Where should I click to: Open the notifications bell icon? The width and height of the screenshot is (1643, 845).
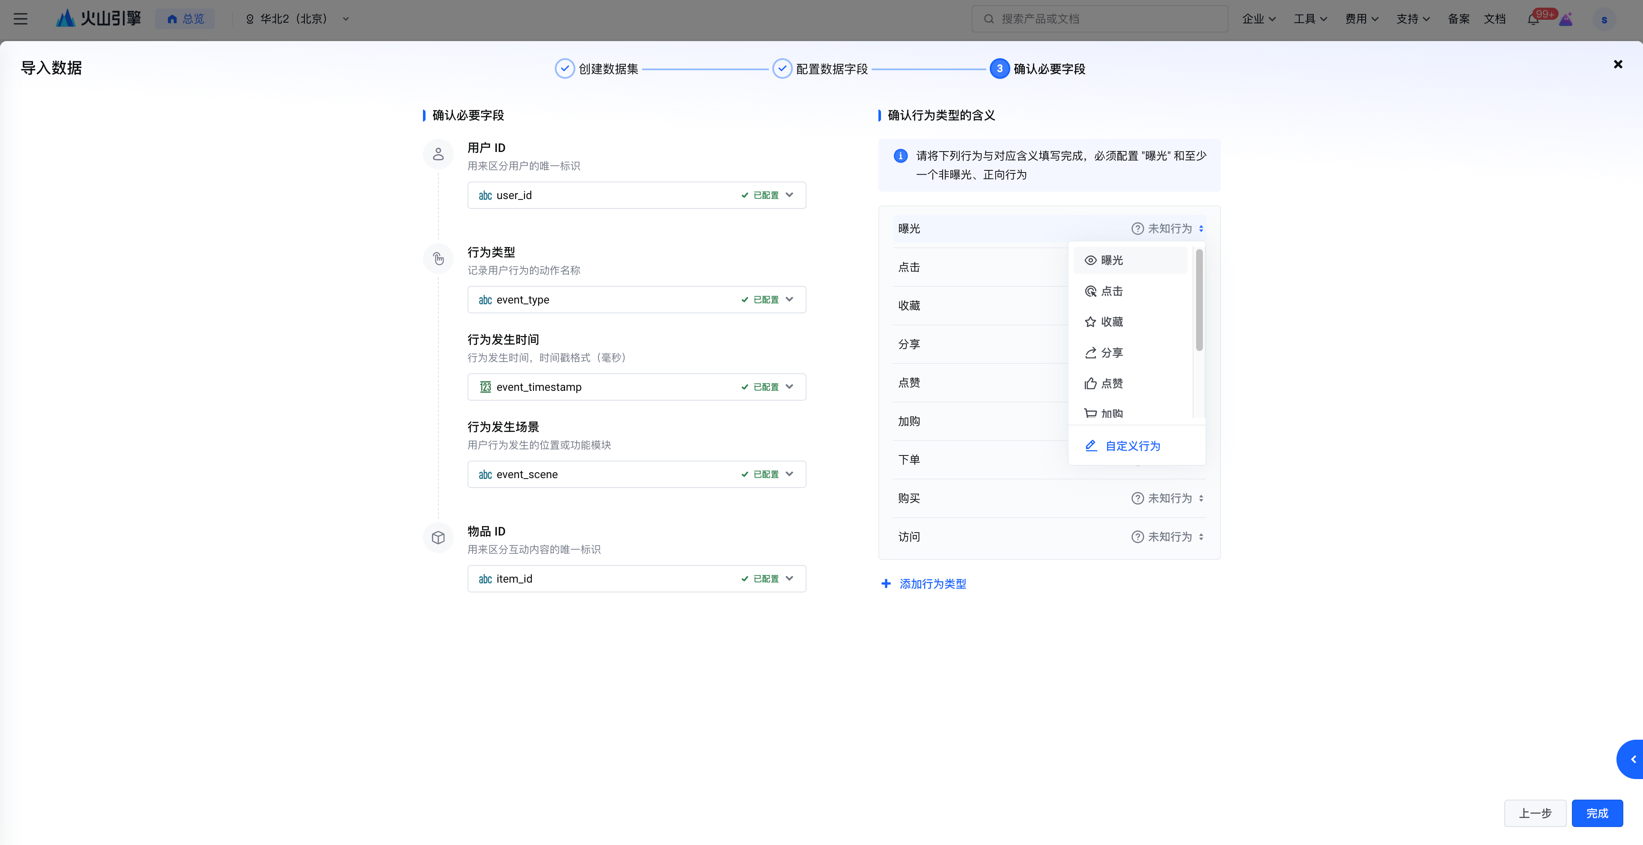pos(1533,19)
